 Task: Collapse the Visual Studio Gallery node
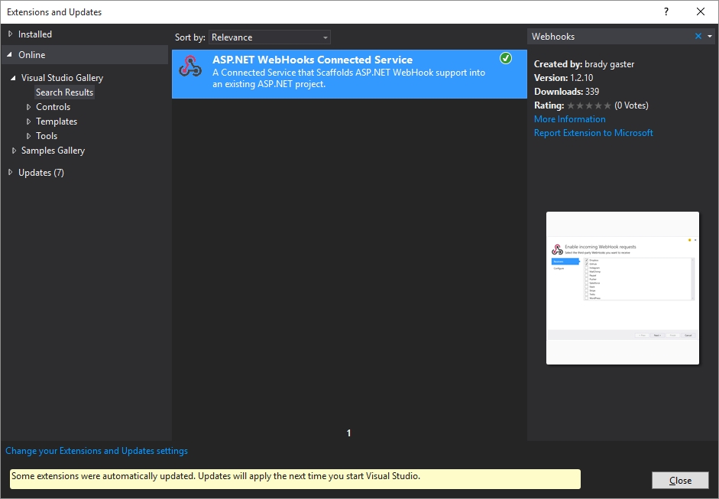[13, 78]
